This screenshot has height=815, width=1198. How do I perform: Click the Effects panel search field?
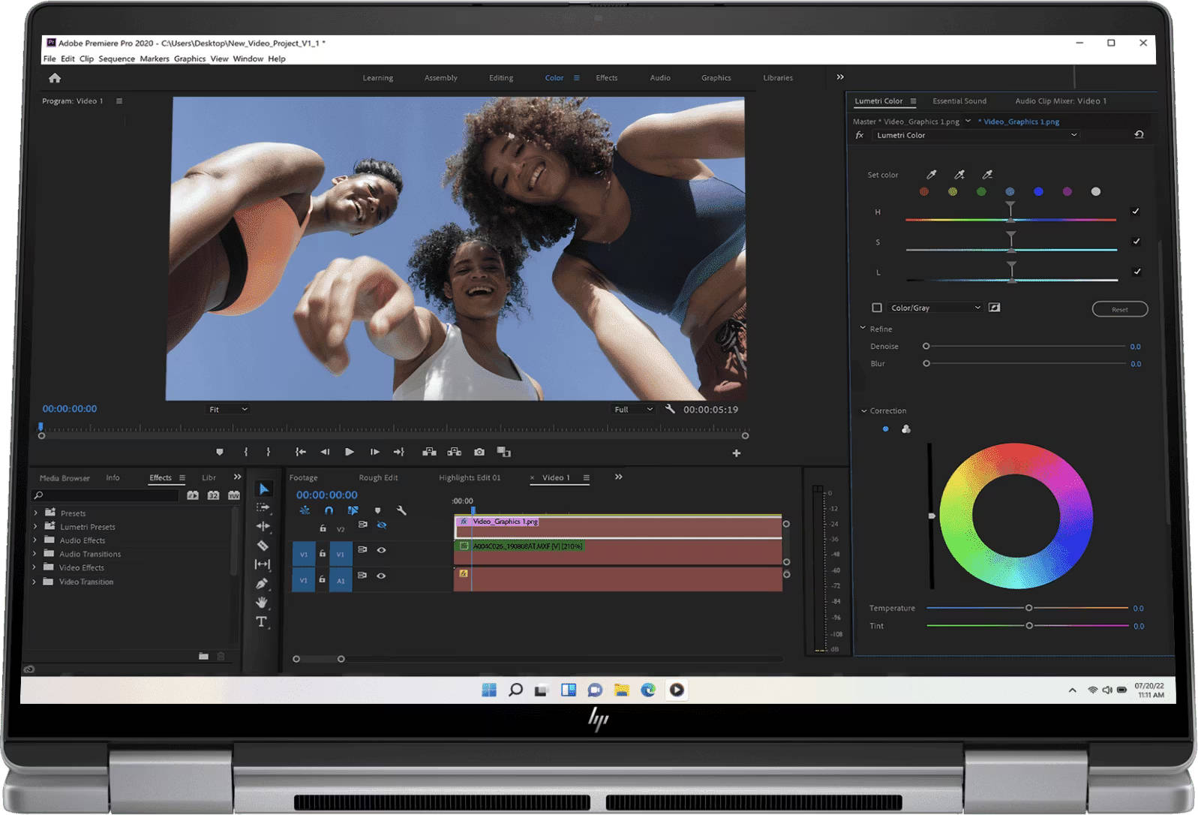click(105, 495)
